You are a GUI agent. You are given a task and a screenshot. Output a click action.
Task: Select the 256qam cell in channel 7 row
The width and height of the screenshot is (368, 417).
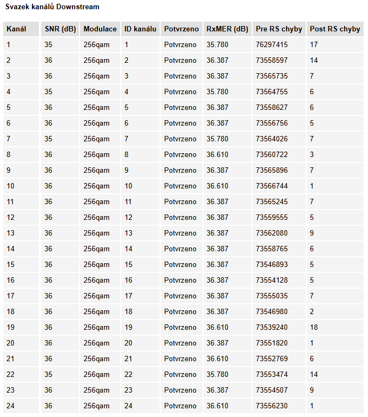(x=96, y=139)
